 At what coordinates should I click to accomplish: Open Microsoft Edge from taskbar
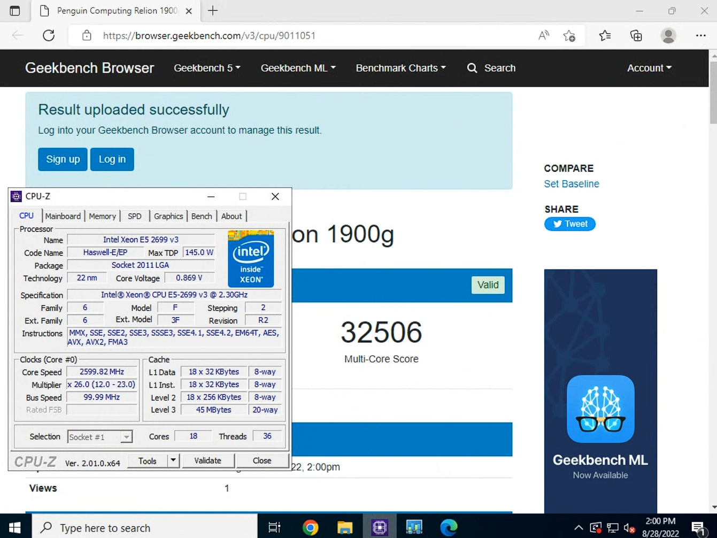click(x=449, y=527)
